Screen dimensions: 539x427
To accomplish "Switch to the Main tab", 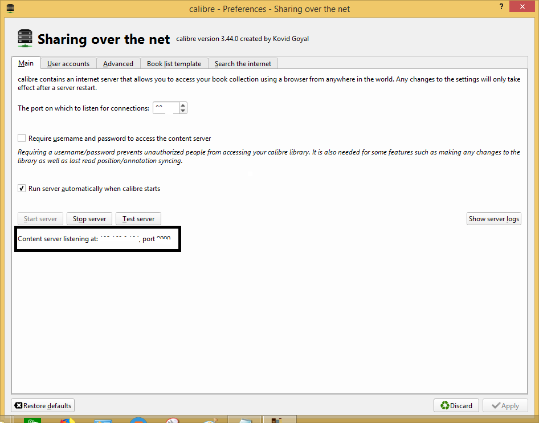I will 26,63.
